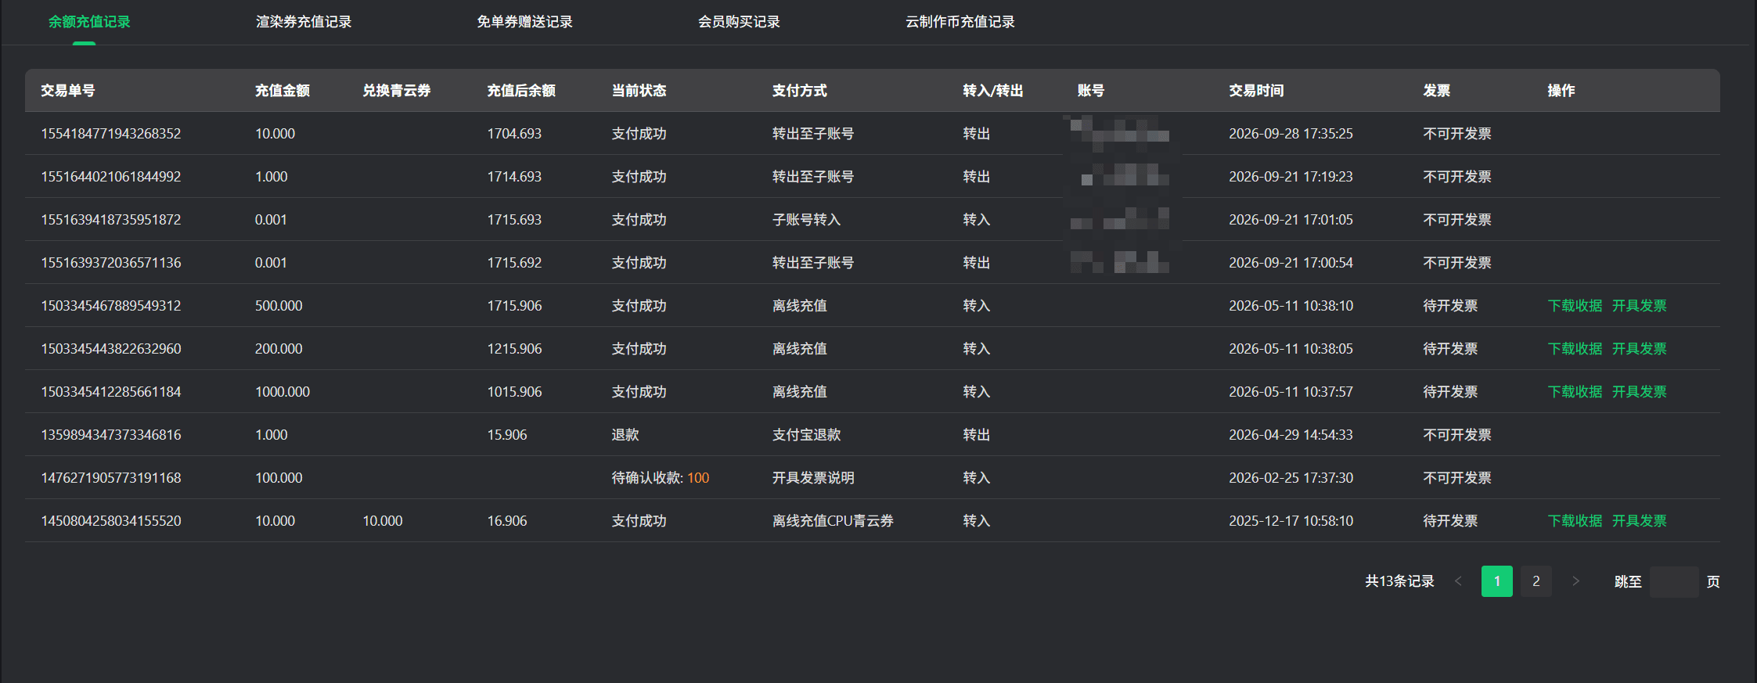
Task: Click the 充值后余额 column header
Action: [521, 91]
